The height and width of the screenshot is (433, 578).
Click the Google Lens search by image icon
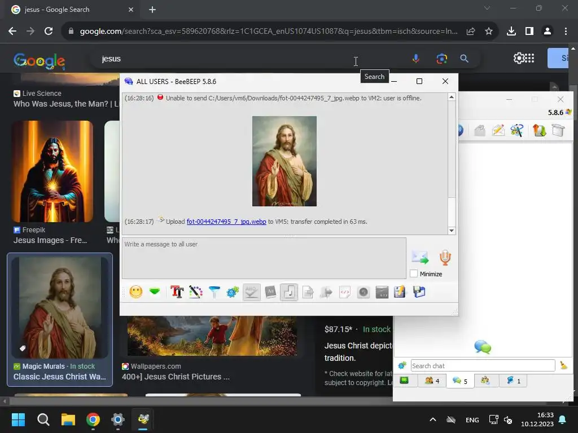point(441,59)
